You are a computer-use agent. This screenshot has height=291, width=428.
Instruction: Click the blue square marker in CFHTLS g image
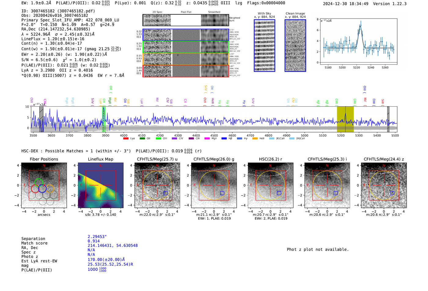click(222, 193)
